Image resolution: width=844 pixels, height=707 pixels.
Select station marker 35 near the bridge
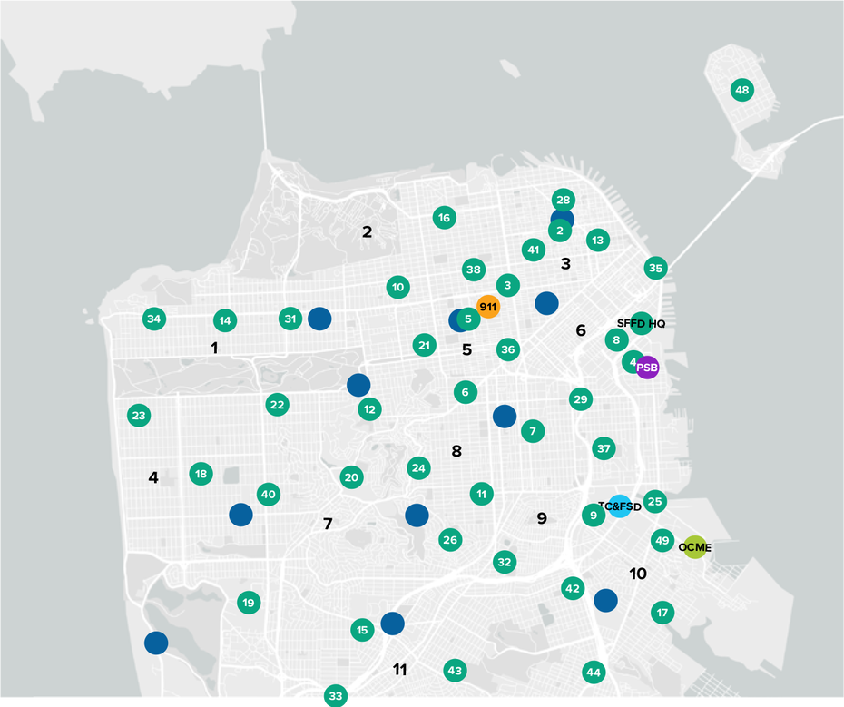655,268
